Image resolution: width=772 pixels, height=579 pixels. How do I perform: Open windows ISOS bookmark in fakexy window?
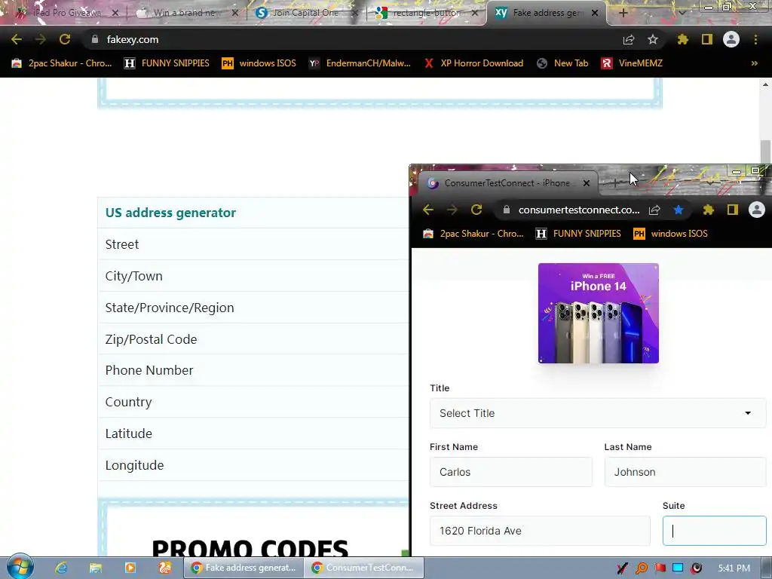pos(259,63)
